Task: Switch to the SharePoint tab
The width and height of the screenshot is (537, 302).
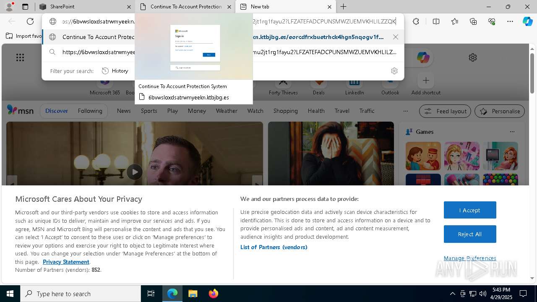Action: coord(85,7)
